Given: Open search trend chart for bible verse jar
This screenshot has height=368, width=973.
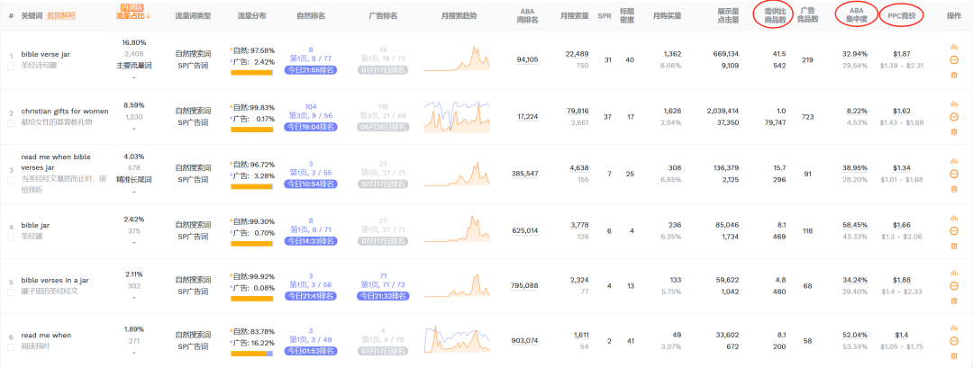Looking at the screenshot, I should click(458, 59).
